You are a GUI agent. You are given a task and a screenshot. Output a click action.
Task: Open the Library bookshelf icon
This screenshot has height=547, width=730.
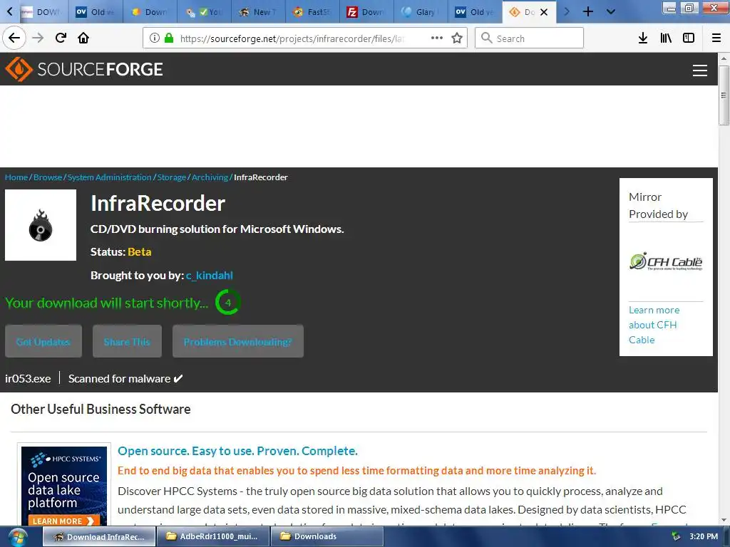click(666, 38)
